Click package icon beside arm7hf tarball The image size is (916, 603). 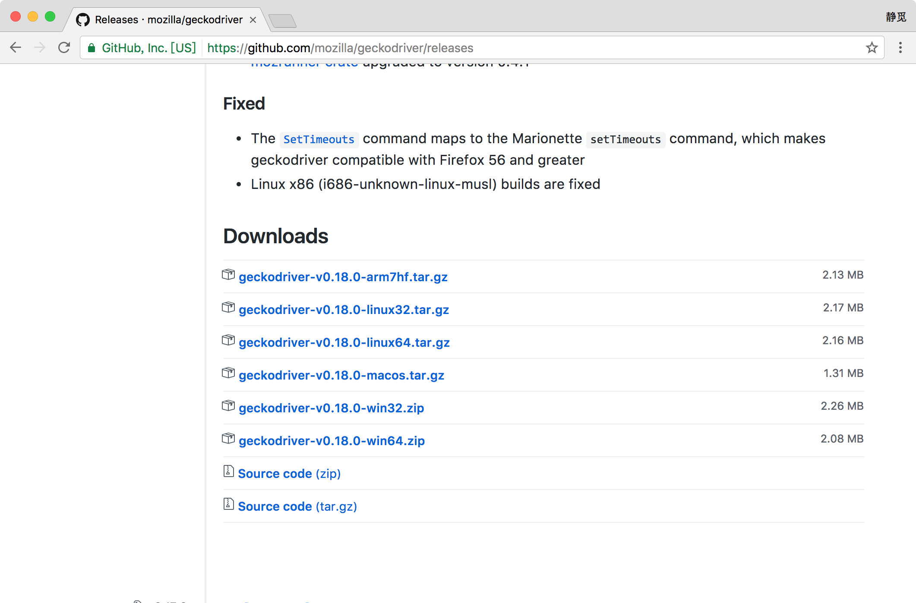228,275
